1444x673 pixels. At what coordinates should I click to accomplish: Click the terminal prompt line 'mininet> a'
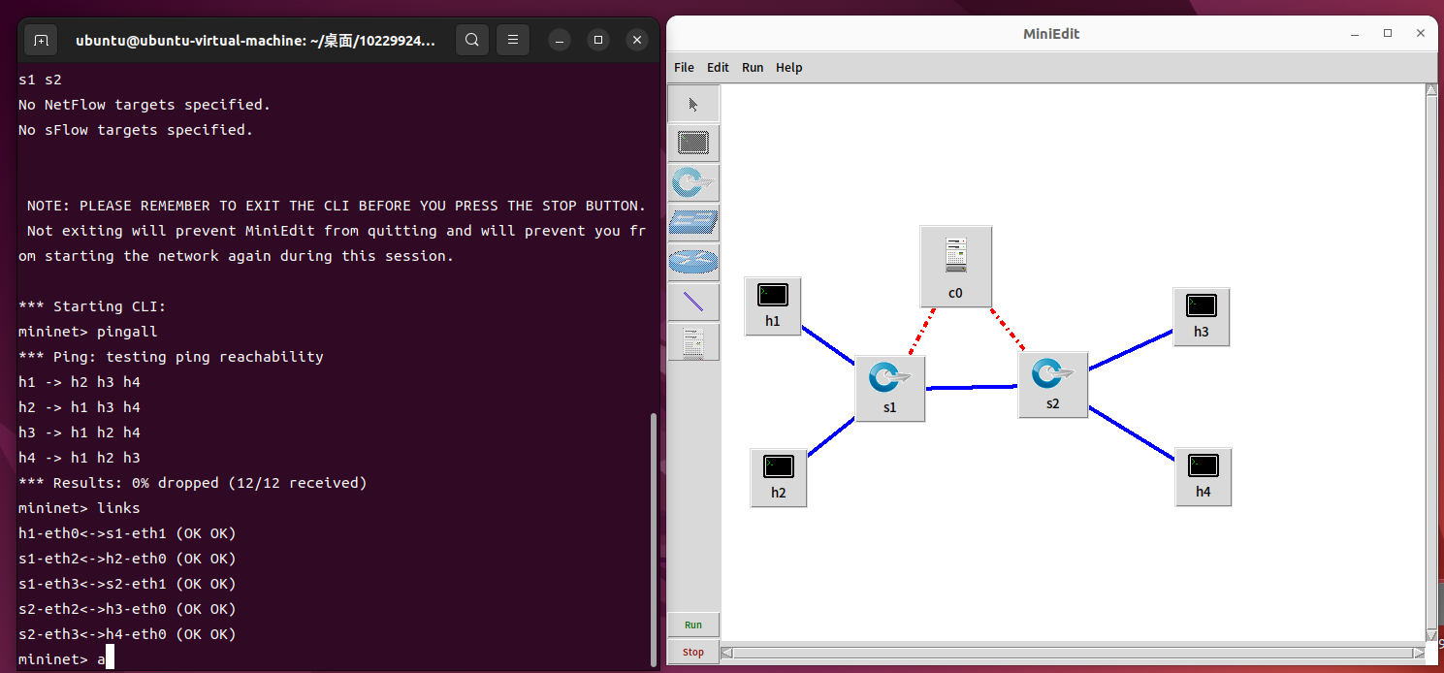pos(62,659)
